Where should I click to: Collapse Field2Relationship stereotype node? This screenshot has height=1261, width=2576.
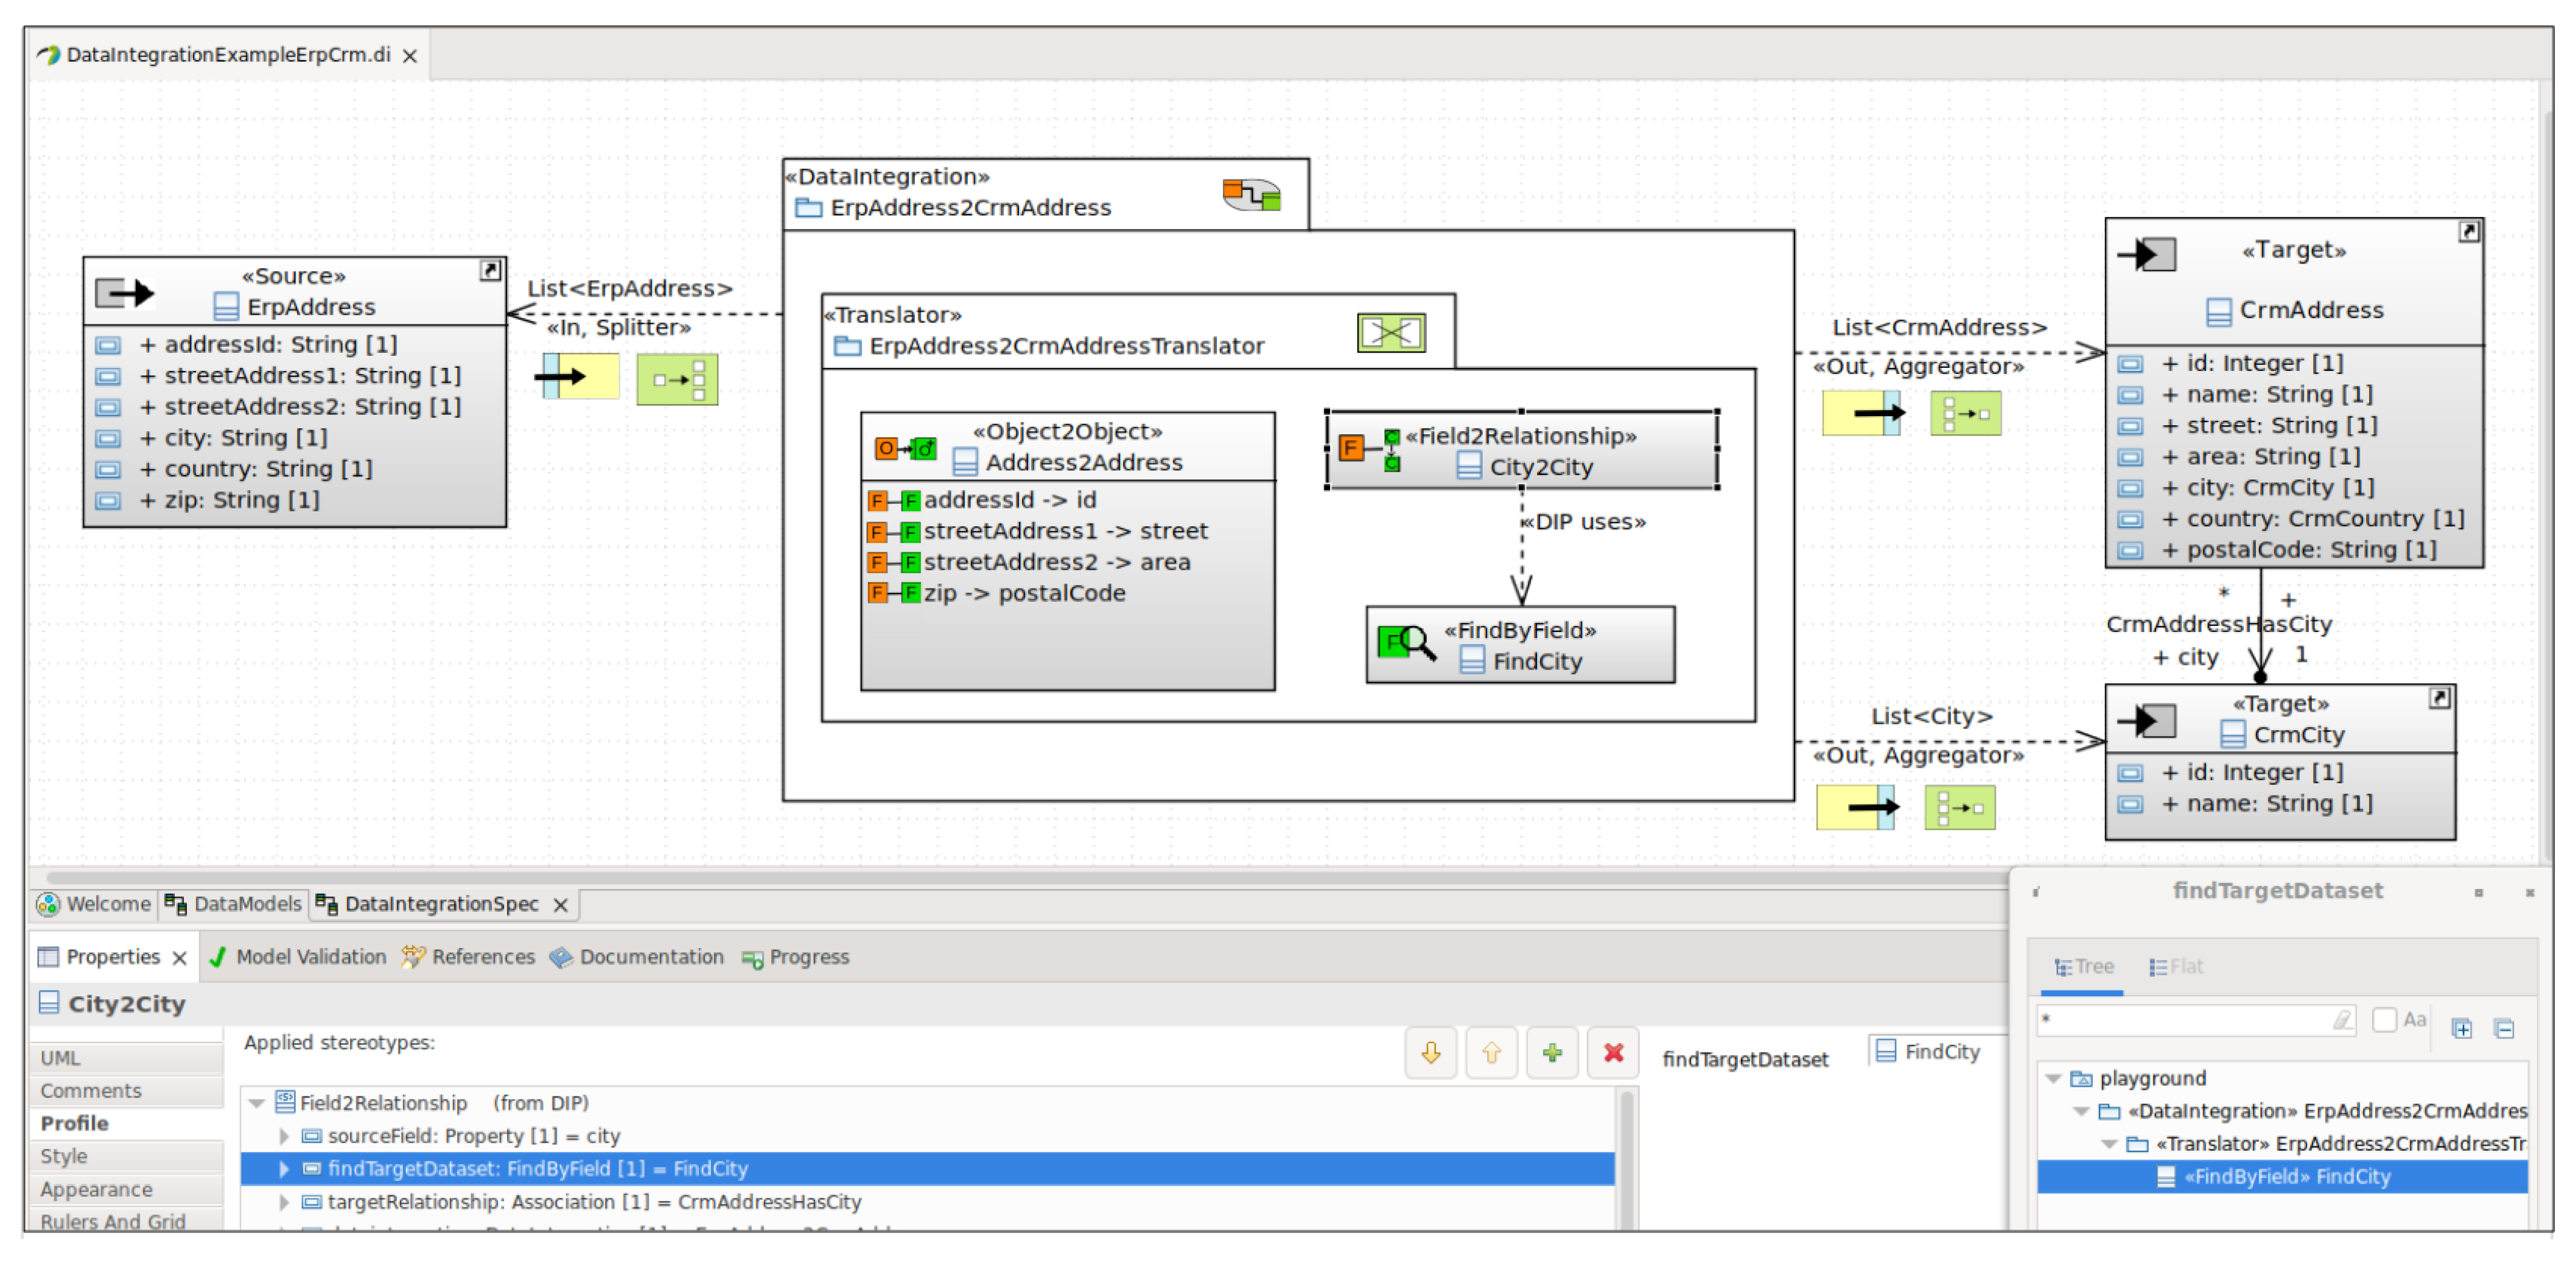(x=257, y=1103)
